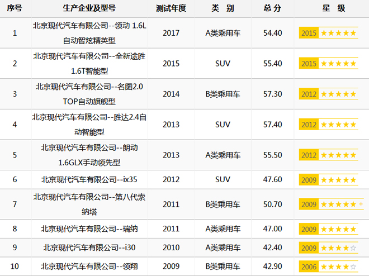Click the five-star-plus badge for 第八代索纳塔
The height and width of the screenshot is (276, 369).
coord(332,204)
